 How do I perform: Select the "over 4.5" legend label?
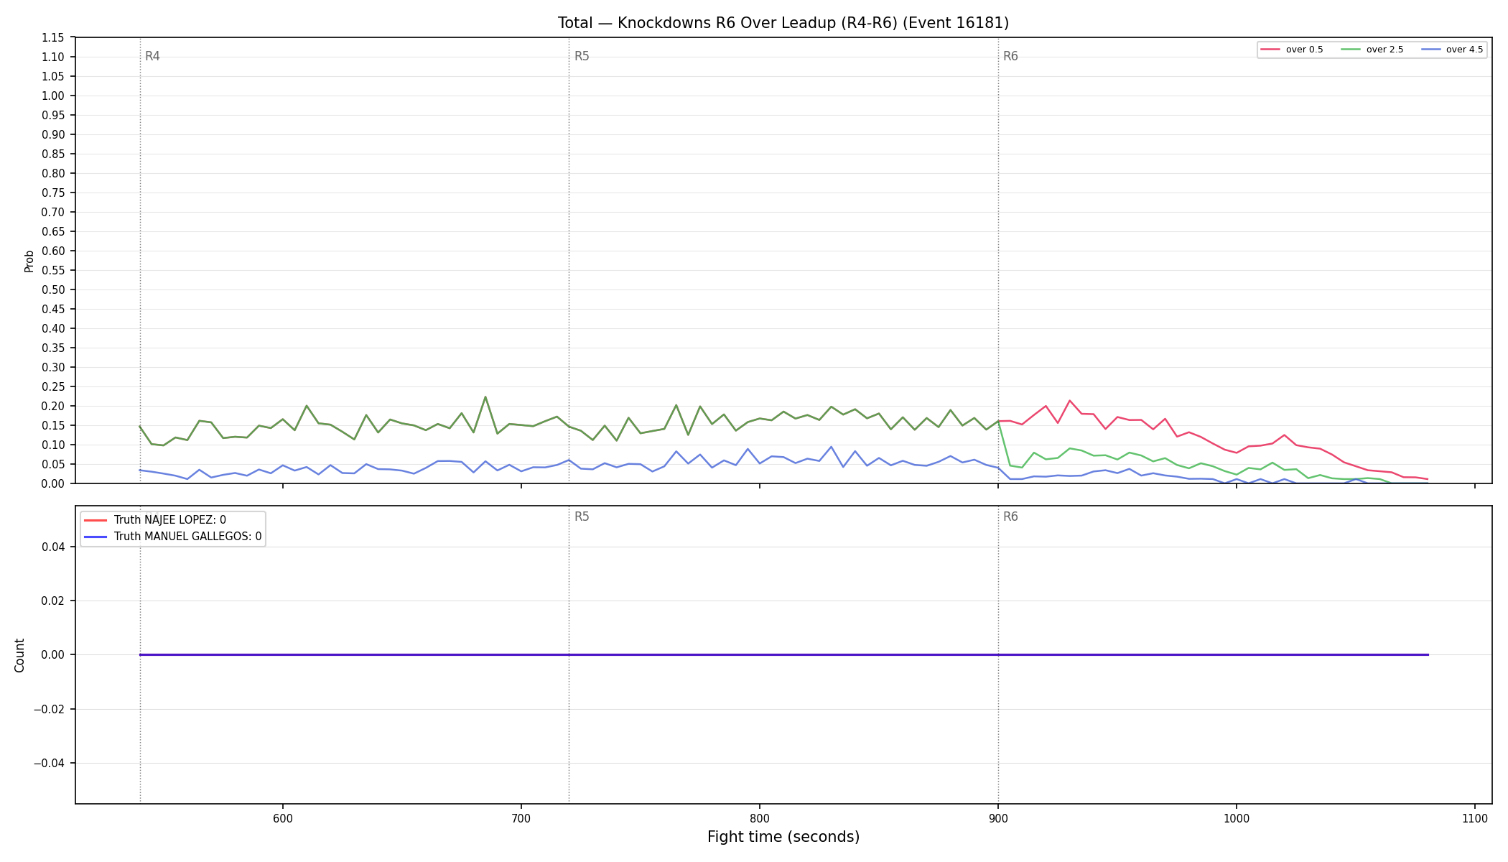click(1465, 50)
